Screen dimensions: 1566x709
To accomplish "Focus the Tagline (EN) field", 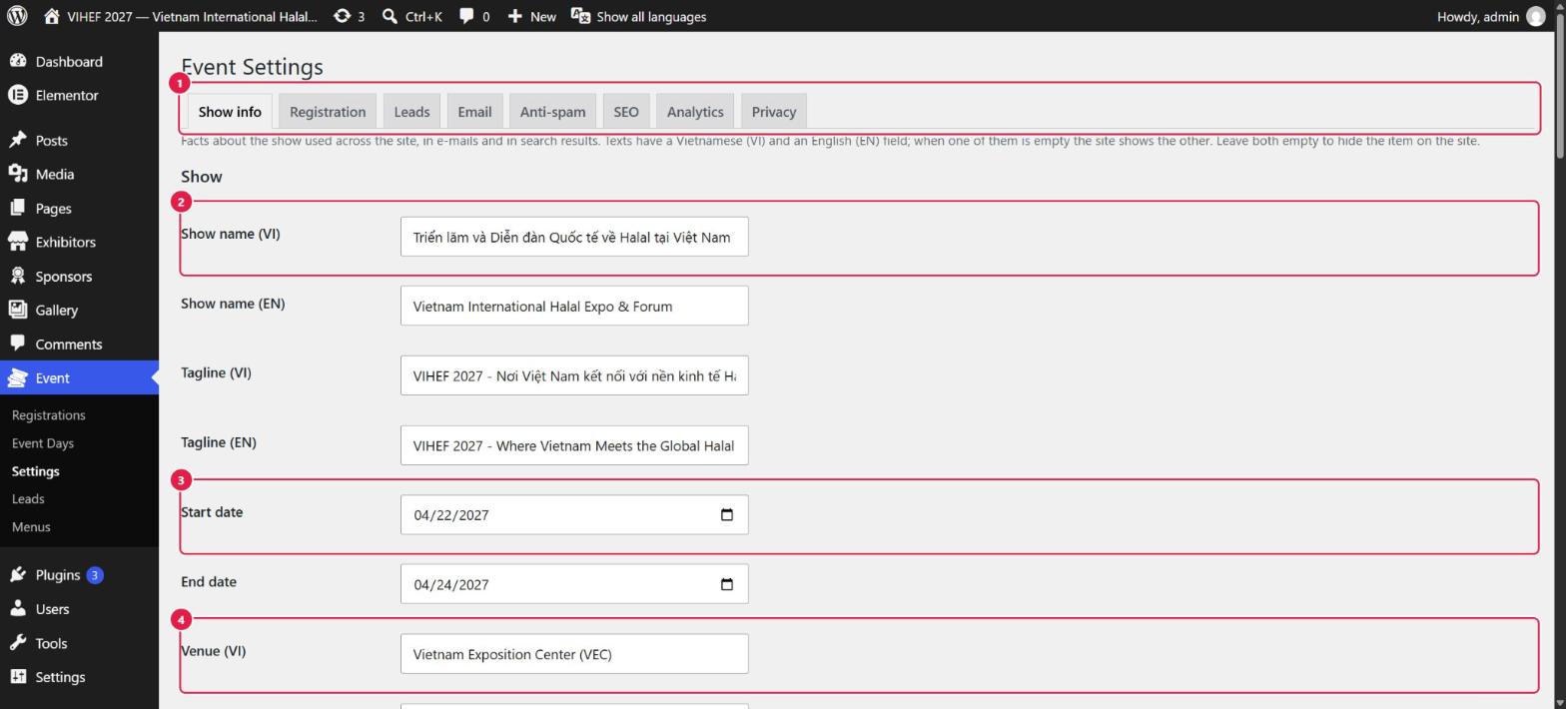I will pos(574,445).
